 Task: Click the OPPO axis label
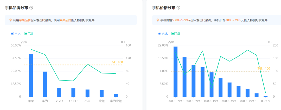(x=73, y=101)
